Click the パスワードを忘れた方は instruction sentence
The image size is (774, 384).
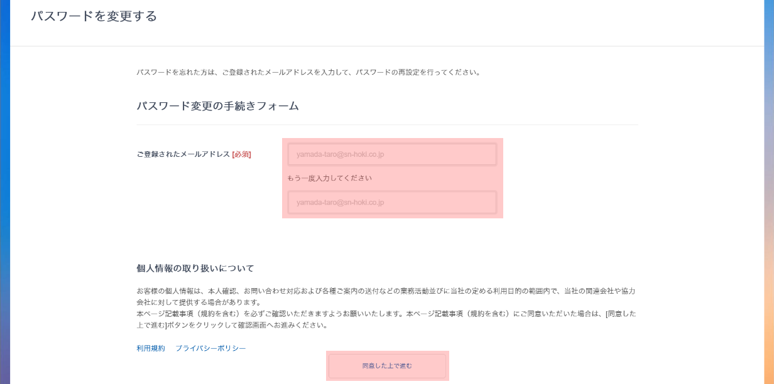[308, 72]
